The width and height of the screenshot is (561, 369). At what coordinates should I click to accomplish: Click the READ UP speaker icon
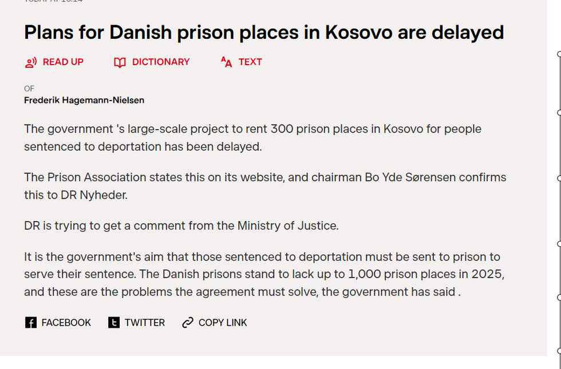tap(31, 62)
